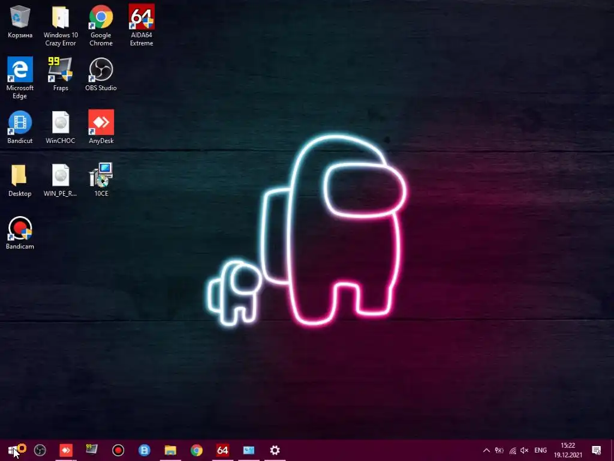This screenshot has width=614, height=461.
Task: Select the Bandicut desktop shortcut
Action: click(20, 127)
